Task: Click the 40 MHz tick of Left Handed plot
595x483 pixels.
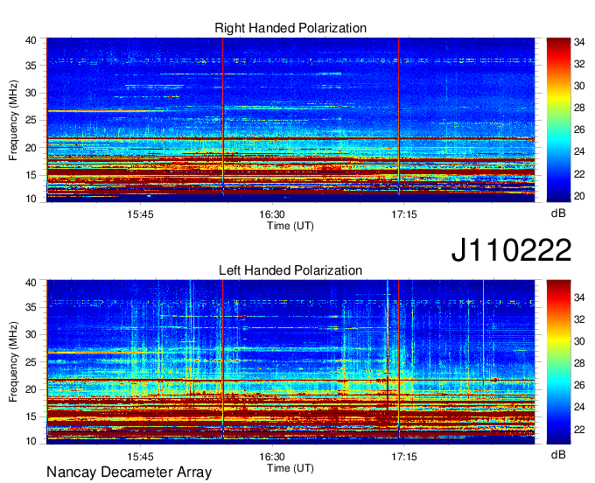Action: tap(31, 283)
